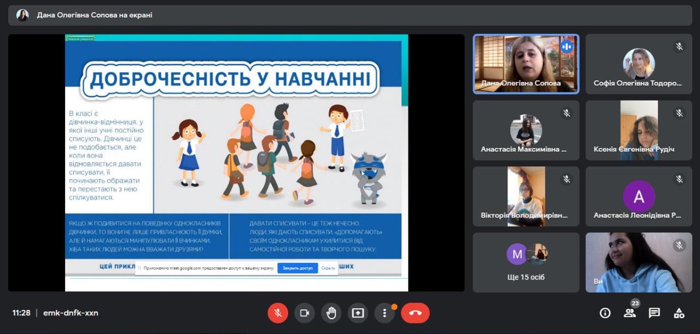
Task: Raise hand using the hand icon
Action: pos(331,313)
